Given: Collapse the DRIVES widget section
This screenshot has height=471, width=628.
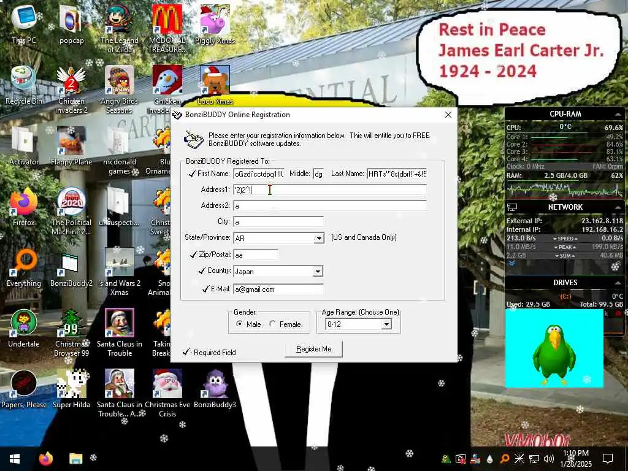Looking at the screenshot, I should 618,283.
